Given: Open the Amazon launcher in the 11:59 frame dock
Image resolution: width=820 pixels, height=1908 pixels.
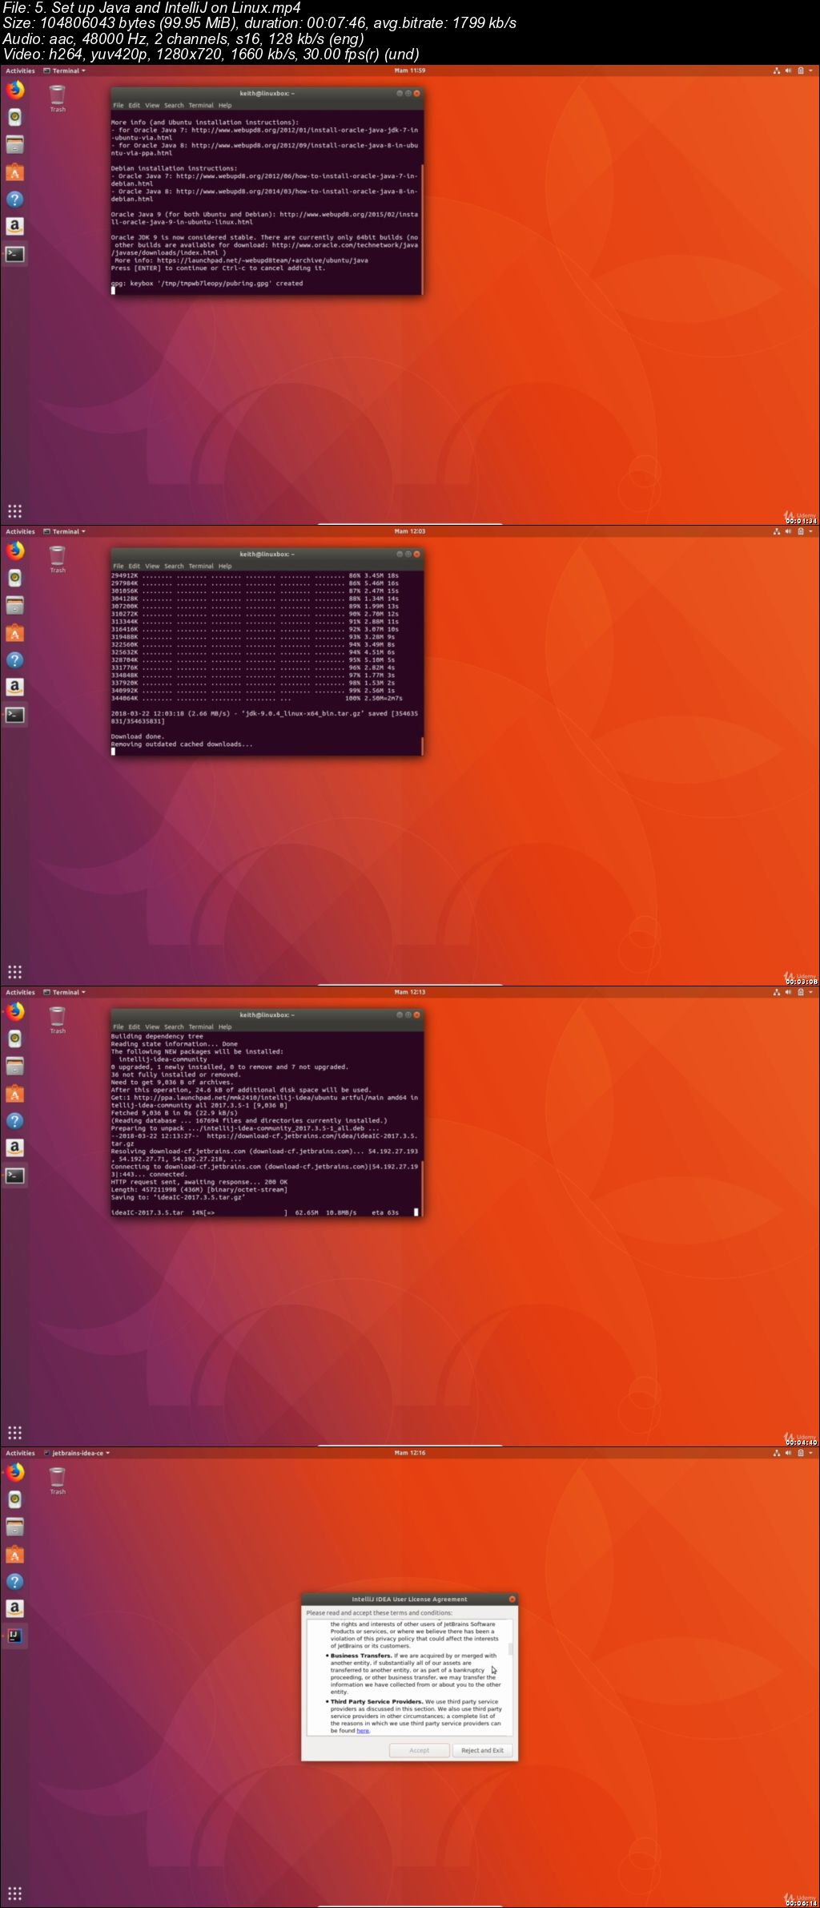Looking at the screenshot, I should point(14,227).
